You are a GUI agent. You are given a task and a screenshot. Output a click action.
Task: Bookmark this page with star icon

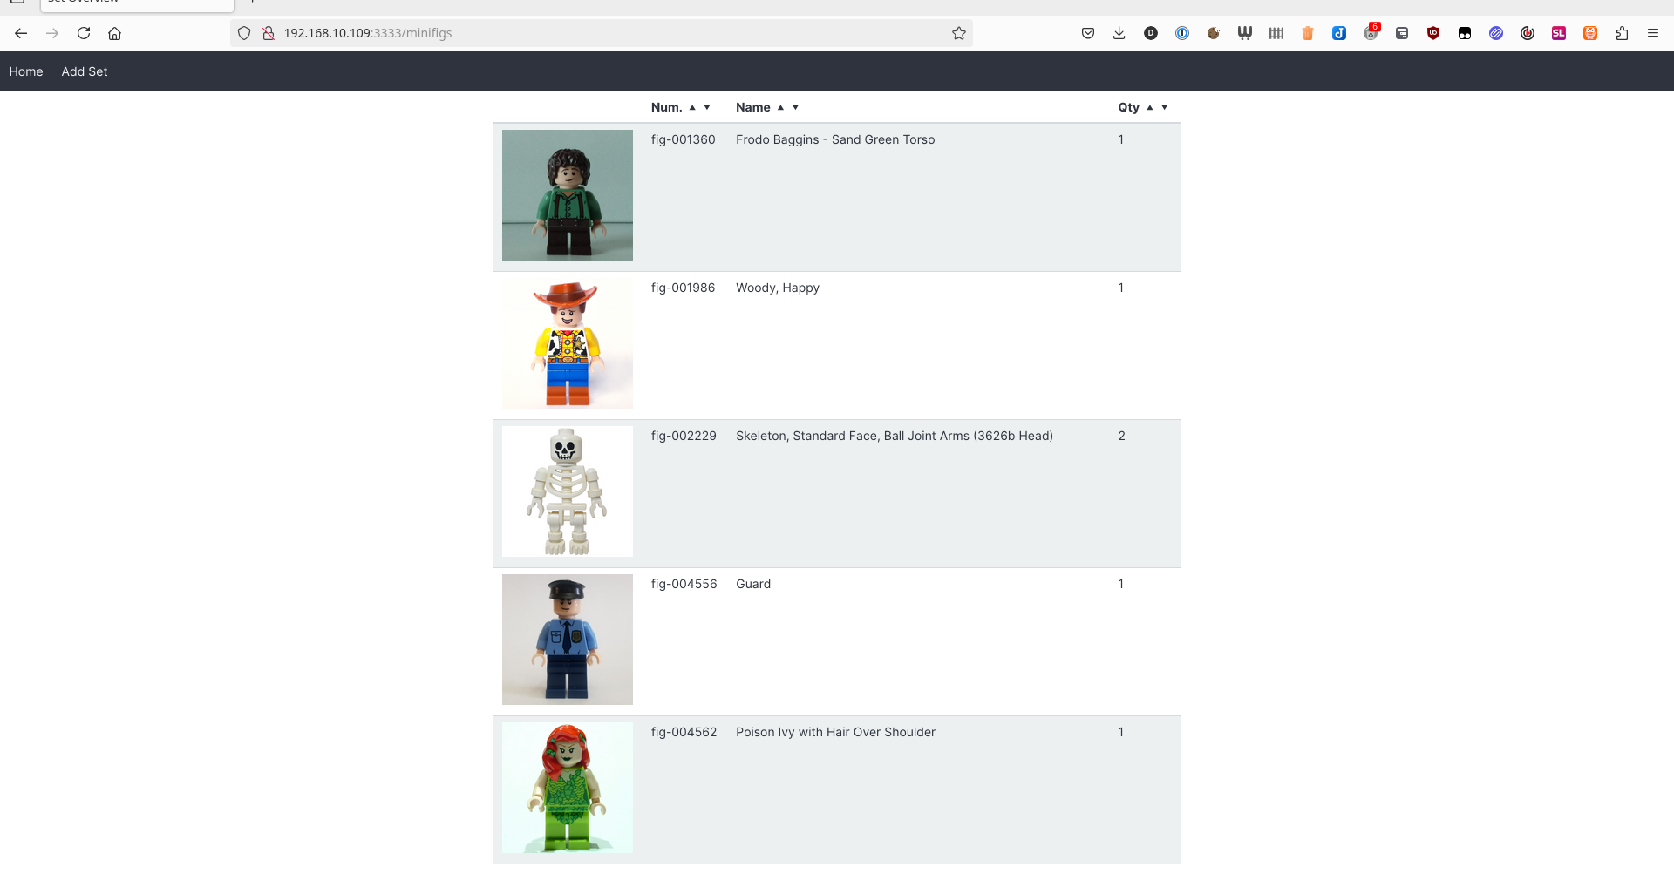pyautogui.click(x=959, y=33)
